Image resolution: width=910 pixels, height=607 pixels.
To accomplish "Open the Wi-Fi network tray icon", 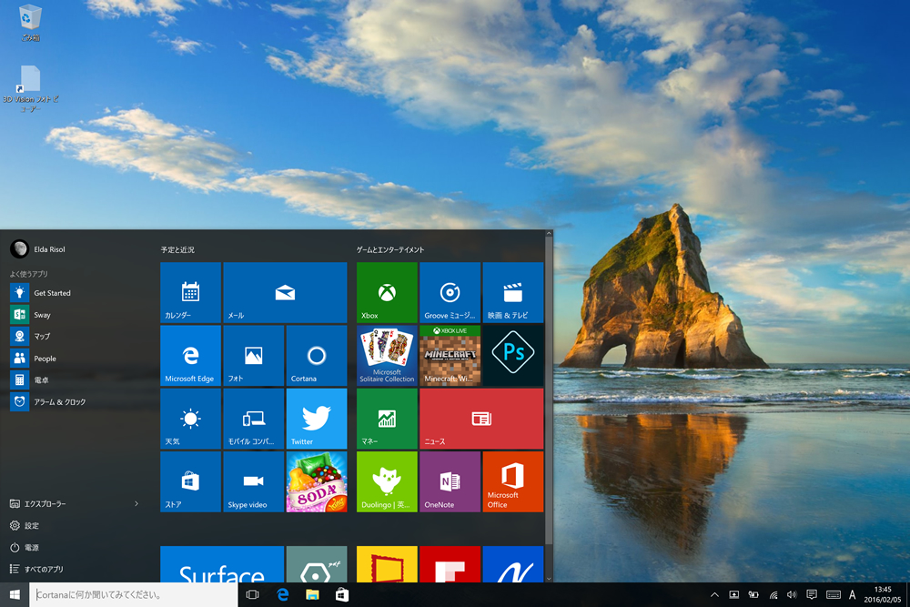I will tap(773, 595).
